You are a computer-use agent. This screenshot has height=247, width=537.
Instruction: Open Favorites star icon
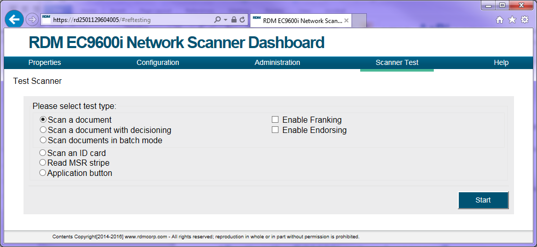tap(512, 20)
